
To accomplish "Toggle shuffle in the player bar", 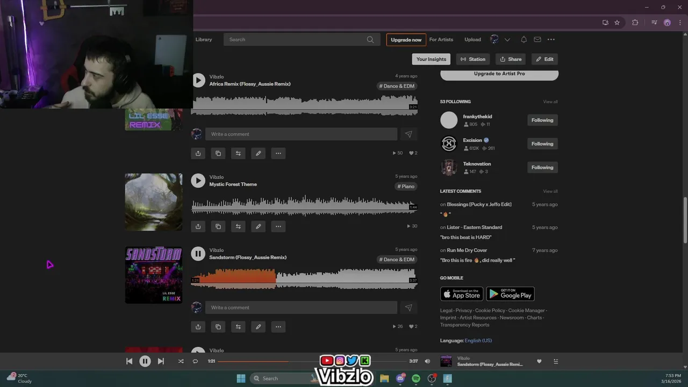I will click(x=181, y=361).
